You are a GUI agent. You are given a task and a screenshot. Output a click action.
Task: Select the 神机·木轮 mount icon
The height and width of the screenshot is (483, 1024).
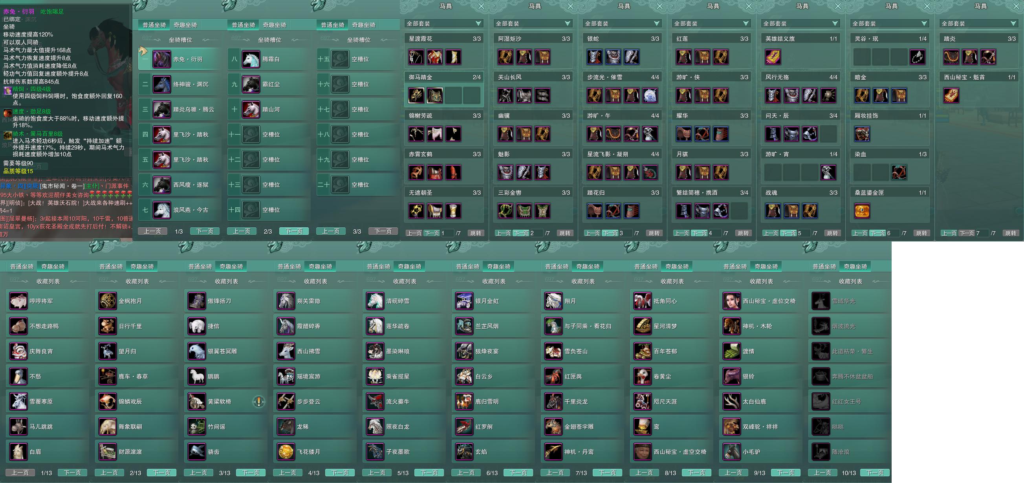(731, 326)
